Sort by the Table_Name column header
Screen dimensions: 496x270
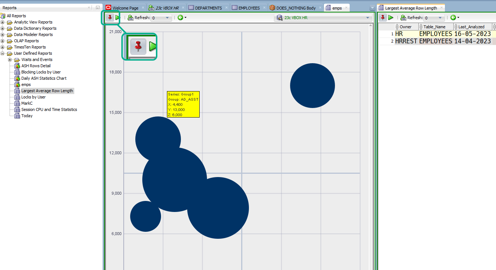tap(436, 27)
